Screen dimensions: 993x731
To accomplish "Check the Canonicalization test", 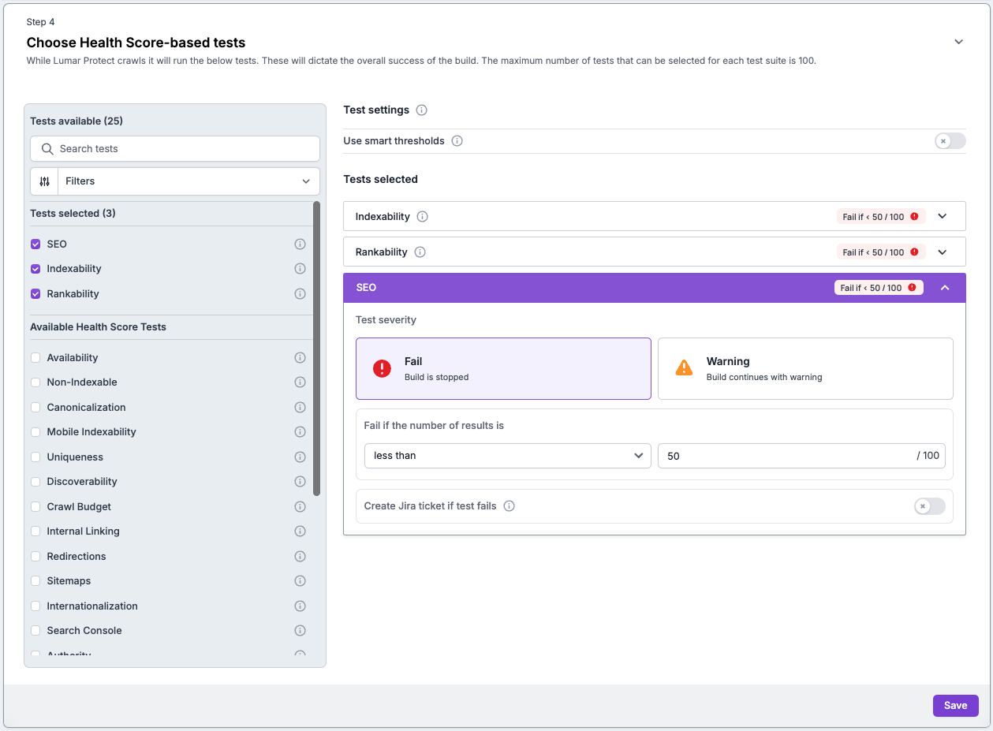I will coord(35,408).
